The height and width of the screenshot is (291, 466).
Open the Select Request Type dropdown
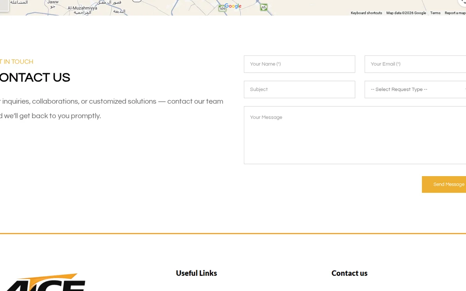click(415, 89)
